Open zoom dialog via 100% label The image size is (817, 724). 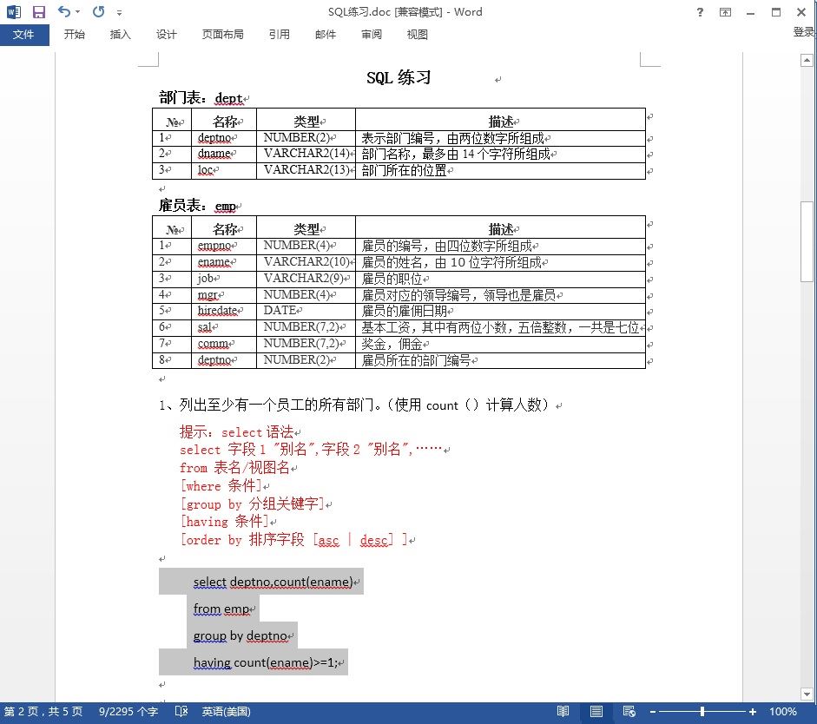[x=782, y=712]
